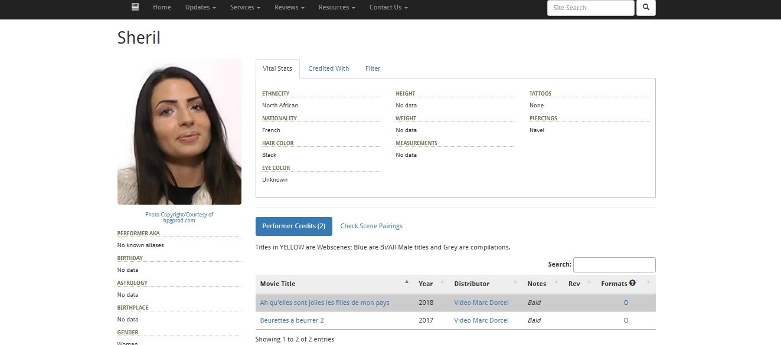Go to the Home menu item
Screen dimensions: 781x345
[x=162, y=7]
